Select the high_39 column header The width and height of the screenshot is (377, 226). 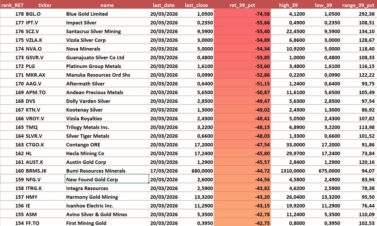tap(288, 5)
